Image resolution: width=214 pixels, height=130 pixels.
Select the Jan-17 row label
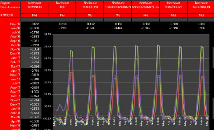click(15, 58)
